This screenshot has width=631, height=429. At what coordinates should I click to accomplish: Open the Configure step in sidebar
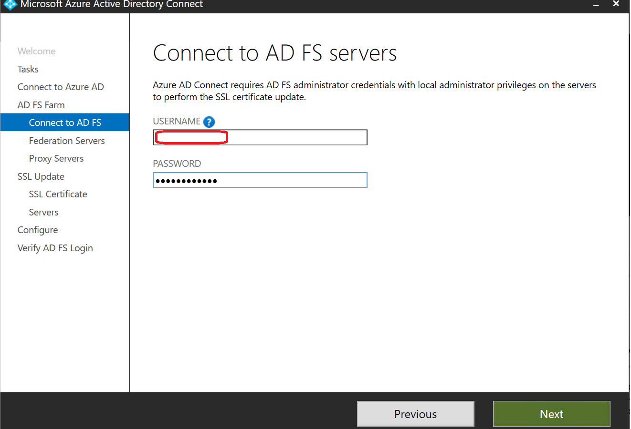pyautogui.click(x=38, y=230)
